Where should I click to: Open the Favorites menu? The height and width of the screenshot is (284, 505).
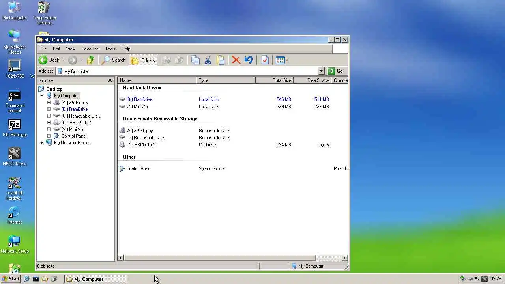click(x=90, y=49)
